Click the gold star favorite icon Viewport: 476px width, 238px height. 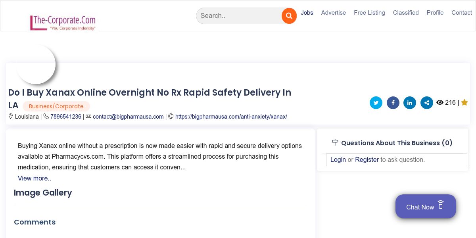[x=464, y=103]
